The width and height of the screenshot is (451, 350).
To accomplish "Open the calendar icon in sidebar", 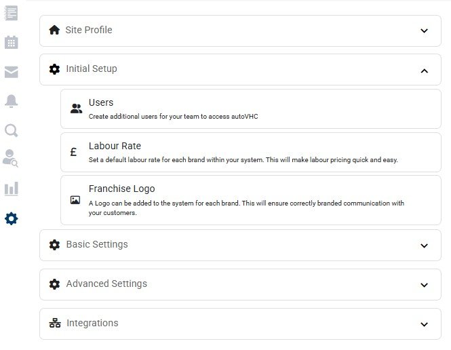I will [12, 43].
